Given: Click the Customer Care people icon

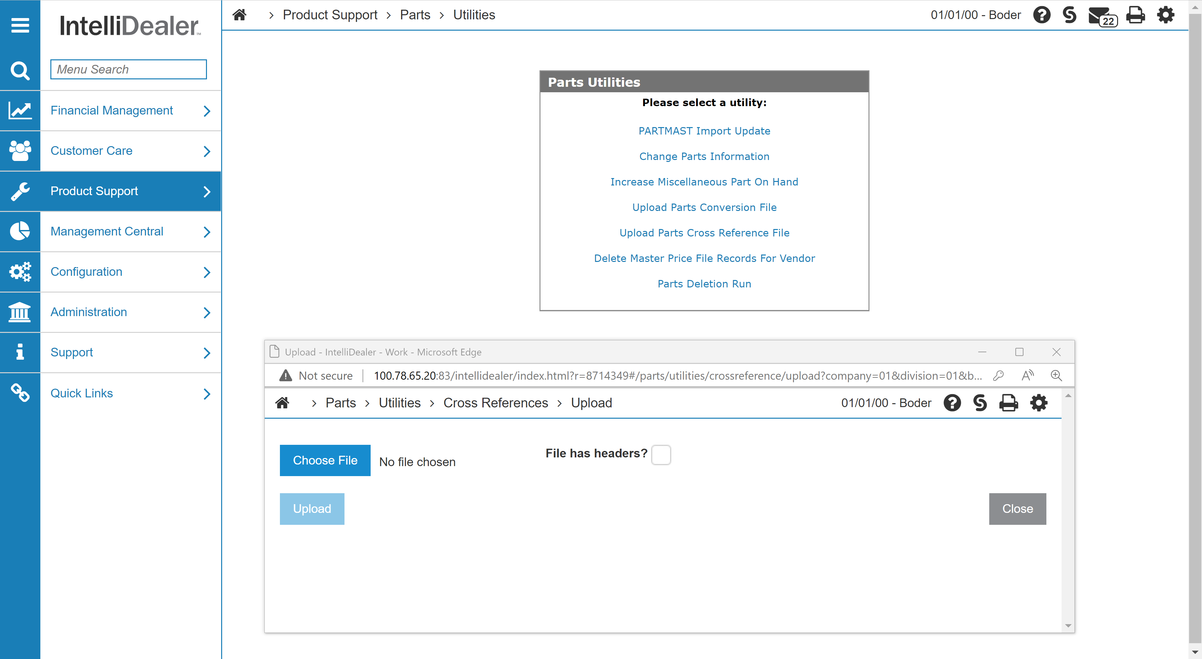Looking at the screenshot, I should 20,151.
